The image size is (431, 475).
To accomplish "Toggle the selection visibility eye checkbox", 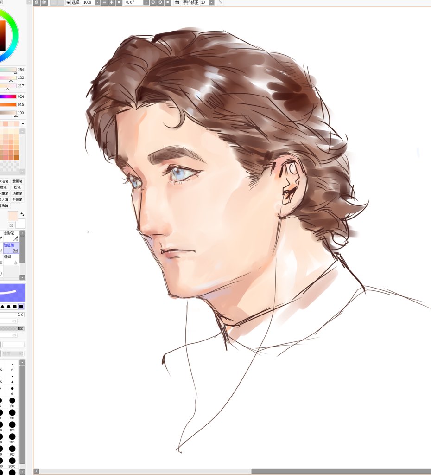I will coord(68,2).
